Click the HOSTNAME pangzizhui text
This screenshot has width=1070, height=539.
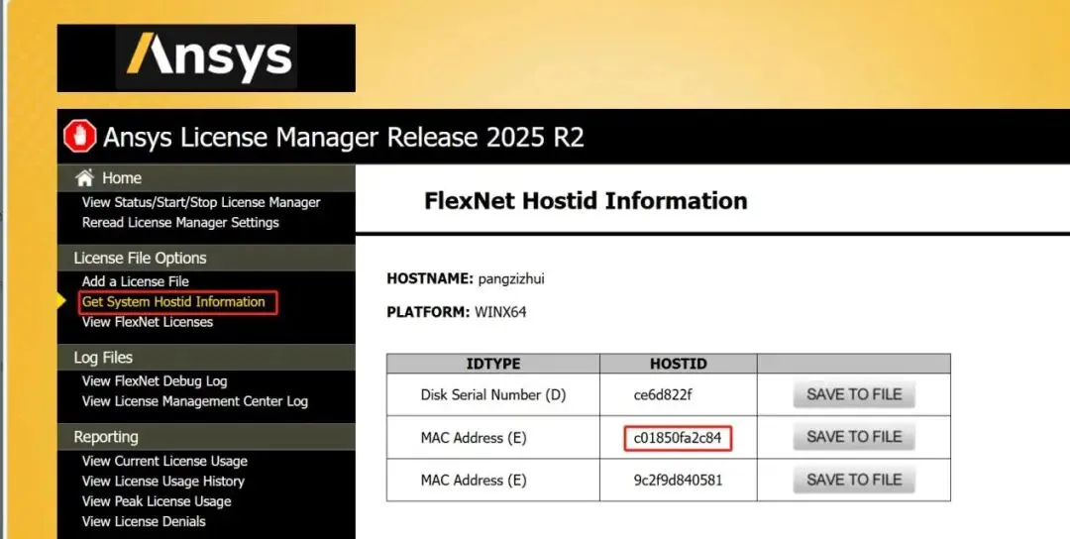466,278
